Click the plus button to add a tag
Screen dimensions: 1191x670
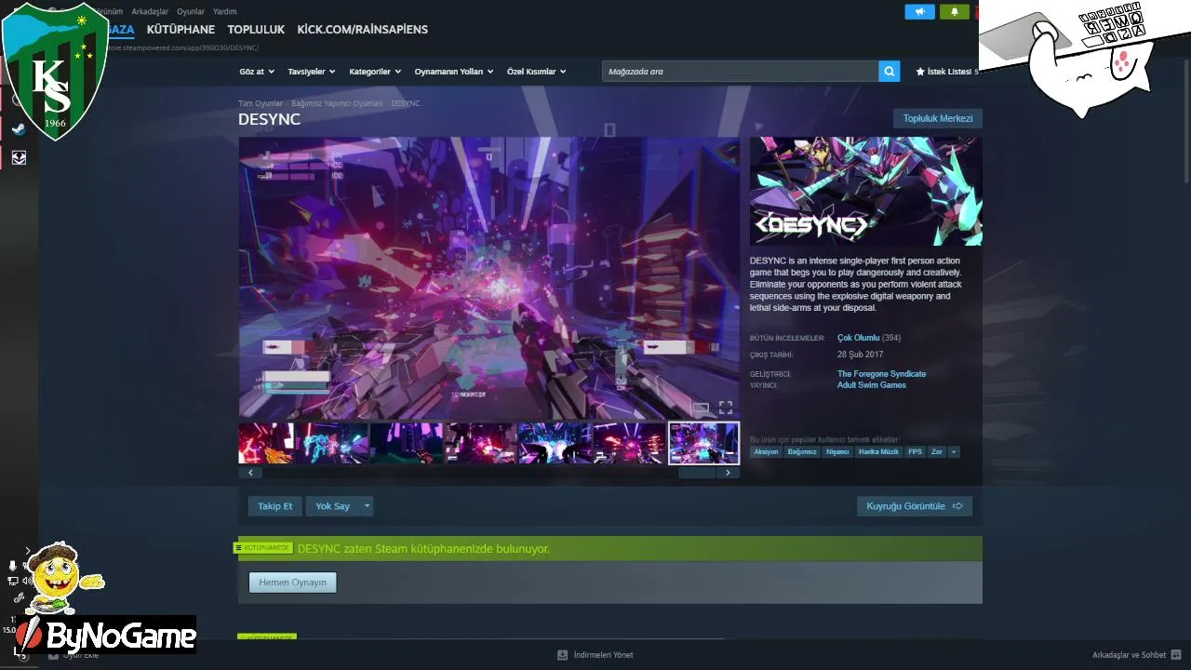954,452
